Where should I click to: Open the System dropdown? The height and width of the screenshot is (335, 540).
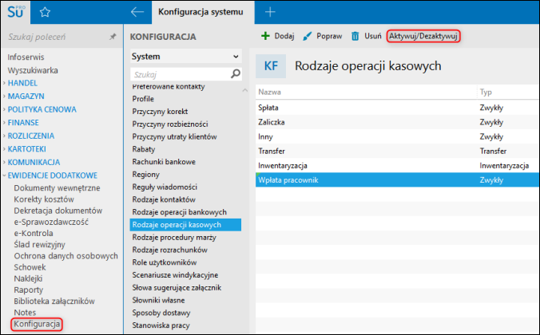tap(185, 57)
